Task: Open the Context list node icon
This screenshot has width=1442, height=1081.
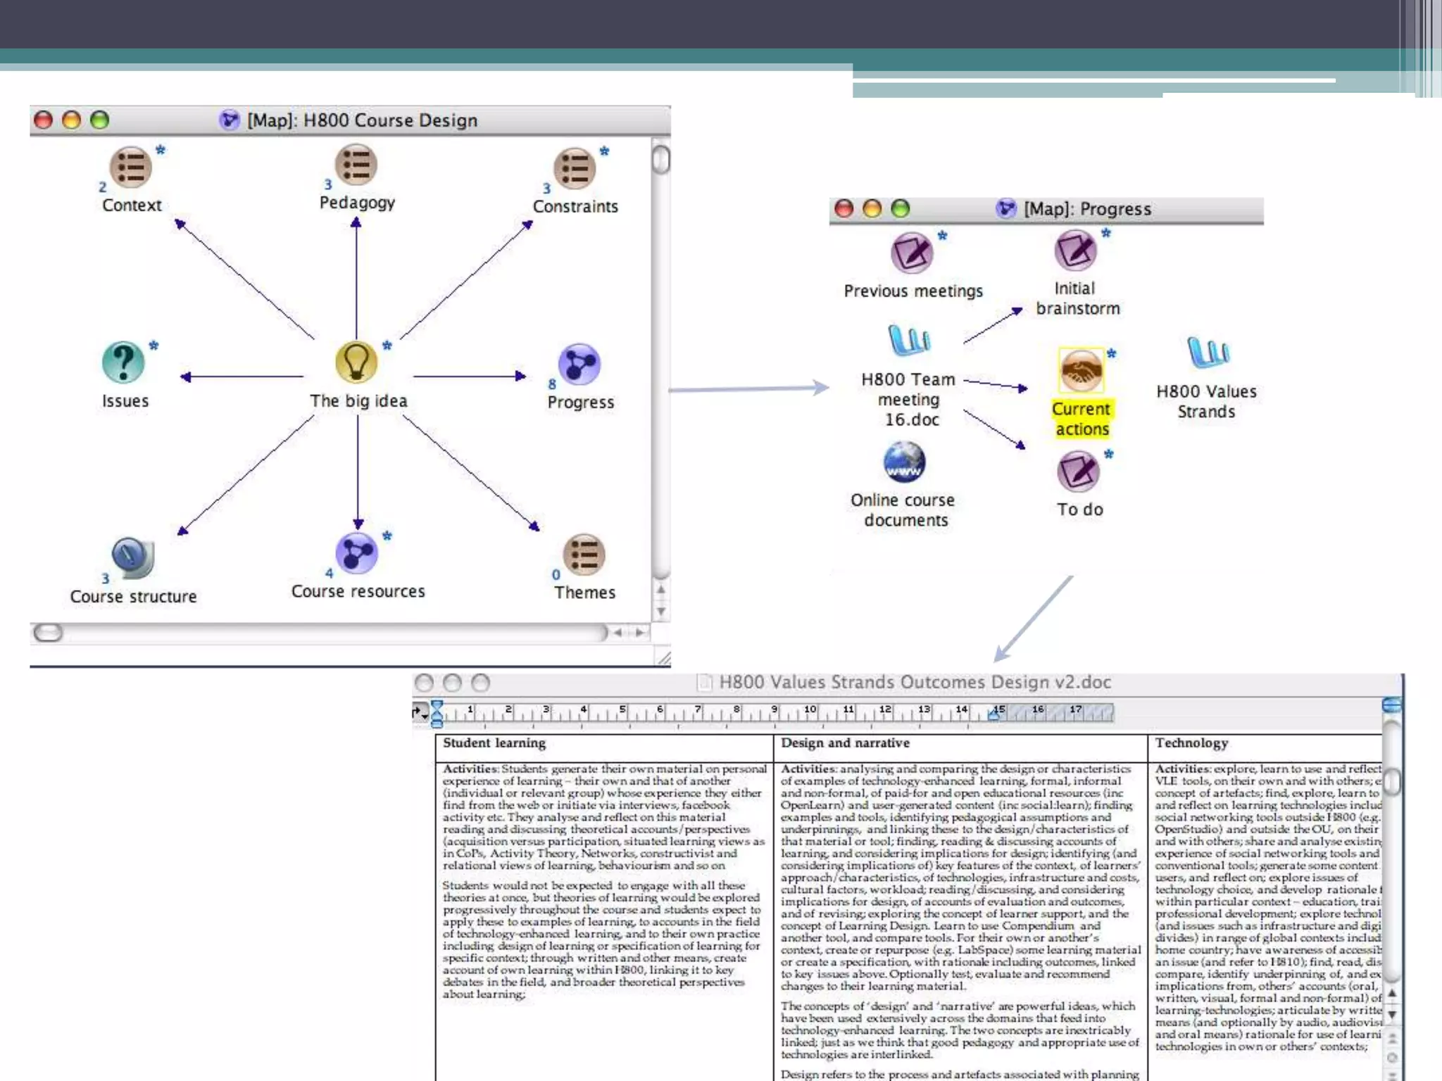Action: click(130, 167)
